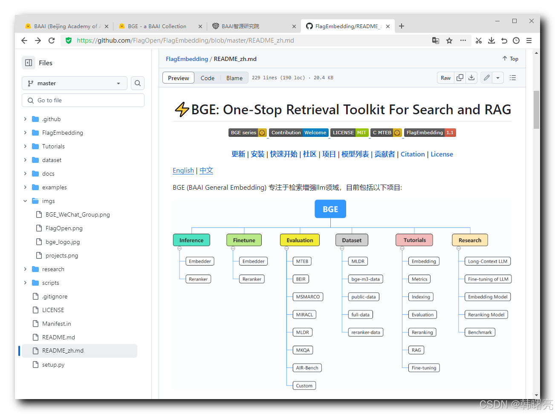Close the FlagEmbedding/README tab
The height and width of the screenshot is (414, 555).
coord(388,26)
